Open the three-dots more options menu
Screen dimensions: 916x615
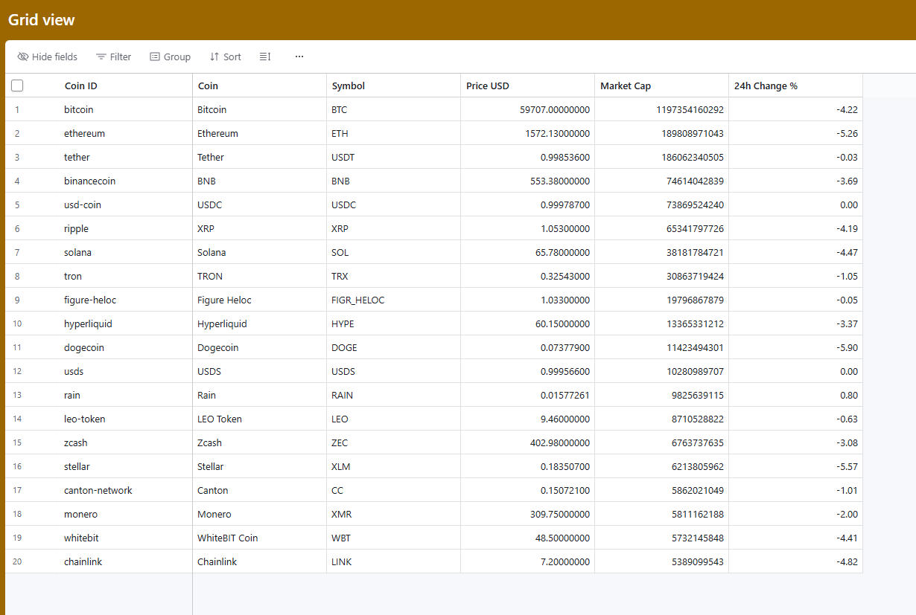pyautogui.click(x=299, y=57)
